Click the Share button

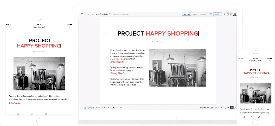point(216,14)
